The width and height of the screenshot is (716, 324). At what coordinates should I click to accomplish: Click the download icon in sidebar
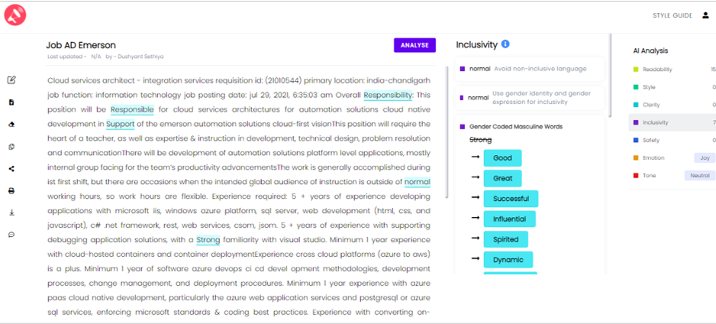[12, 212]
